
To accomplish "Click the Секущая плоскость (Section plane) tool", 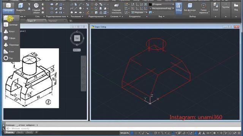I will 116,9.
